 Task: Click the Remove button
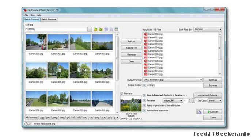point(131,54)
